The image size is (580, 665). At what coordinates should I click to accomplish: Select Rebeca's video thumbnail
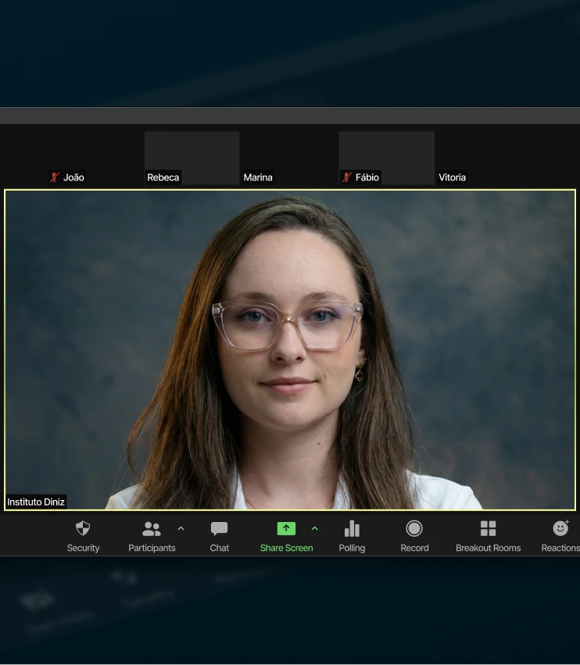[192, 156]
